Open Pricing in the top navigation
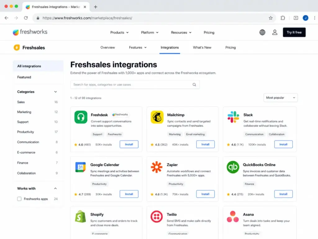Screen dimensions: 318x239 (x=209, y=32)
